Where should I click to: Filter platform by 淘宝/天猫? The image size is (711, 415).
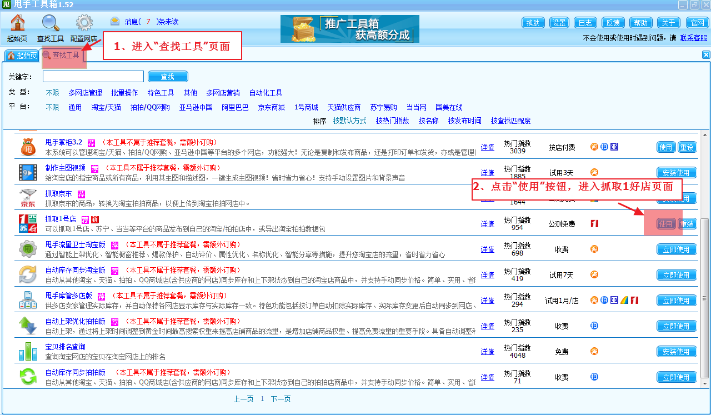point(106,107)
